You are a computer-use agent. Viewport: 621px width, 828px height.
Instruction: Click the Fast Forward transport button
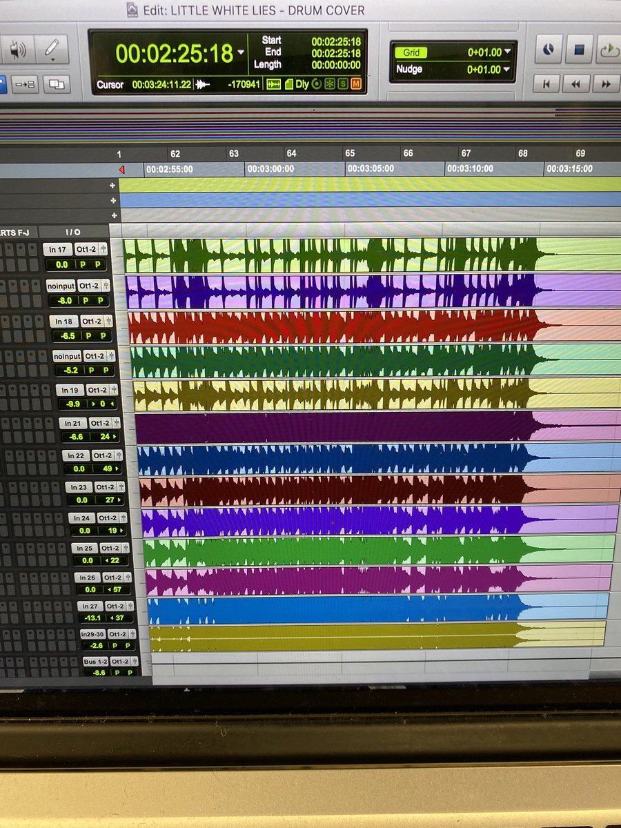coord(607,83)
